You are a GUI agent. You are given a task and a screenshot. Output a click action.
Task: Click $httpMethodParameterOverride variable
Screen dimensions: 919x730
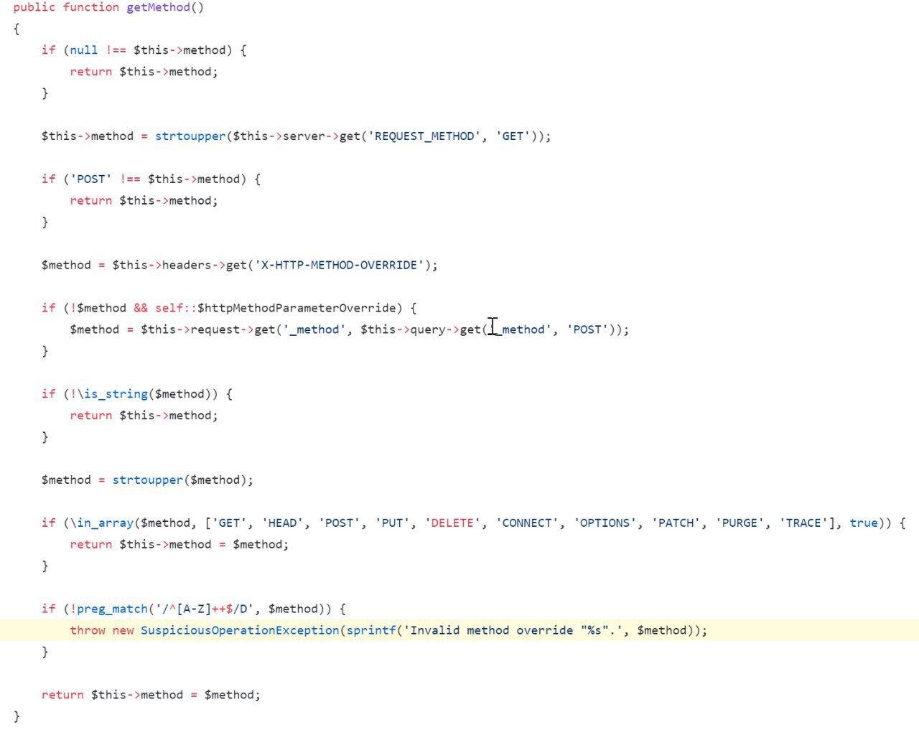pos(297,308)
